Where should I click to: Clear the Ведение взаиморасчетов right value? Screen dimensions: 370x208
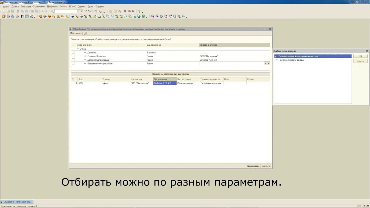[x=268, y=64]
